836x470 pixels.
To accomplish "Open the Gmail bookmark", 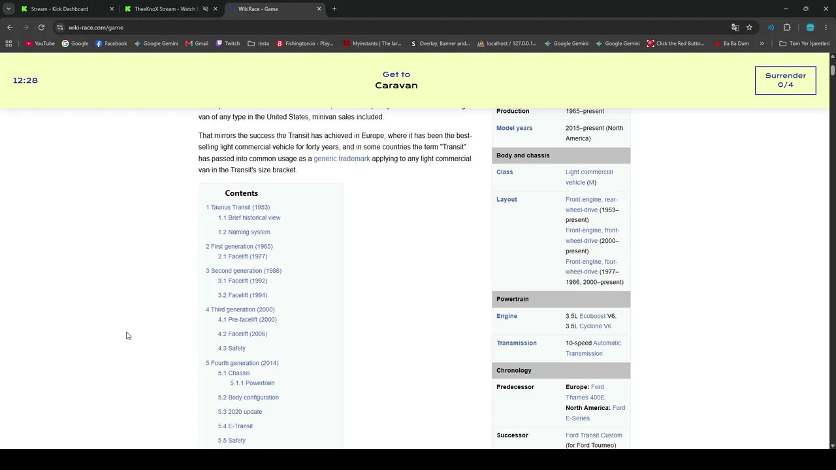I will tap(197, 44).
